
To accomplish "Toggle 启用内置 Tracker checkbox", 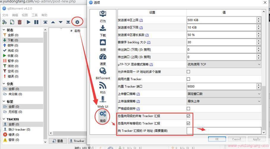I will pyautogui.click(x=189, y=79).
